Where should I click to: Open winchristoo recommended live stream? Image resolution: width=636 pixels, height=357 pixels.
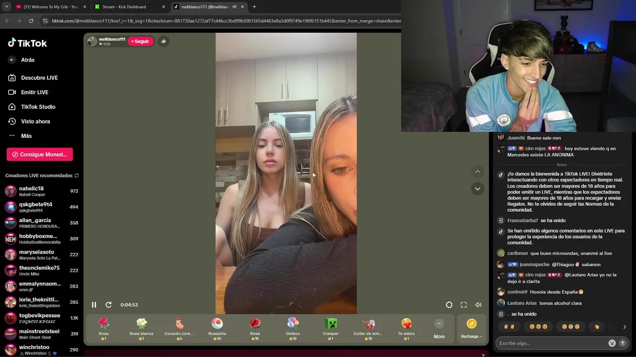[x=42, y=350]
